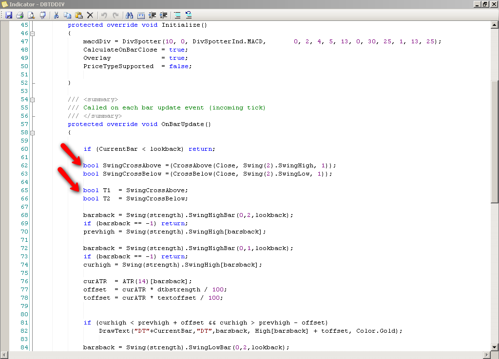Screen dimensions: 499x359
Task: Click 'ATR(14)' on line 76
Action: 136,281
